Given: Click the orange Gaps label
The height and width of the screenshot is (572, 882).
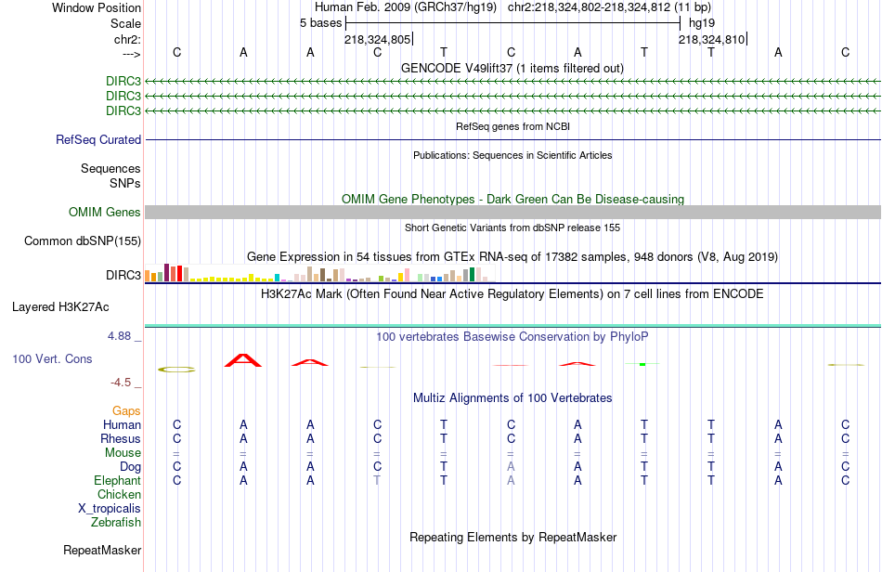Looking at the screenshot, I should tap(126, 411).
